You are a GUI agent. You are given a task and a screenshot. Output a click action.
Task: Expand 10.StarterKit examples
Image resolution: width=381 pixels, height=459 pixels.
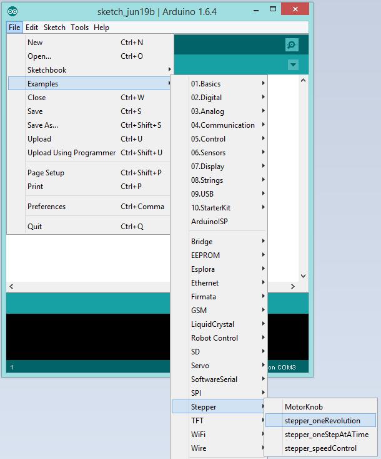coord(219,207)
